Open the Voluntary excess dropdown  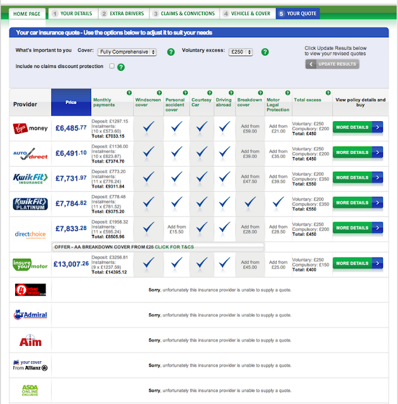(240, 52)
